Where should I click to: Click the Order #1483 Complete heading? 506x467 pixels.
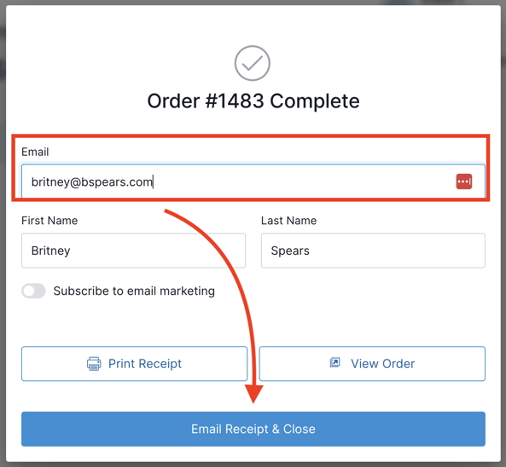pos(253,101)
